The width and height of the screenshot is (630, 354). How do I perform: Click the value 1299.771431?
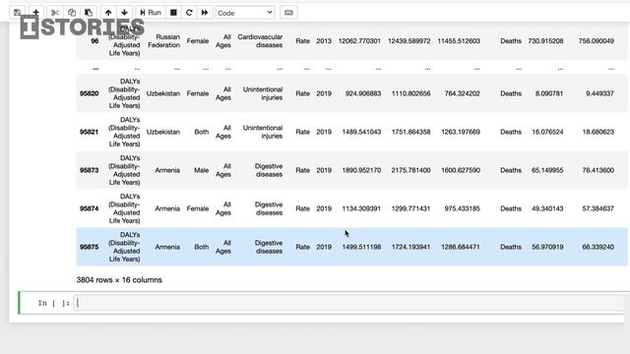click(x=411, y=208)
